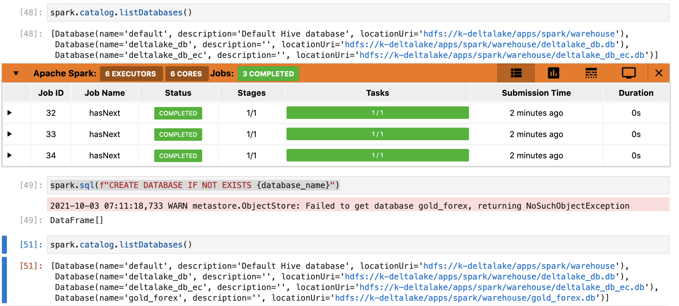Click hasNext name of job 33
Viewport: 679px width, 306px height.
coord(105,134)
